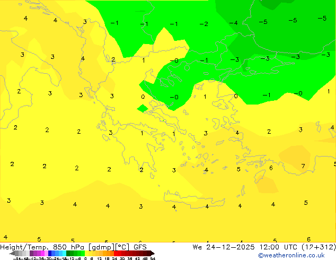Select the cyan legend swatch near -18
The width and height of the screenshot is (336, 260).
(x=65, y=253)
